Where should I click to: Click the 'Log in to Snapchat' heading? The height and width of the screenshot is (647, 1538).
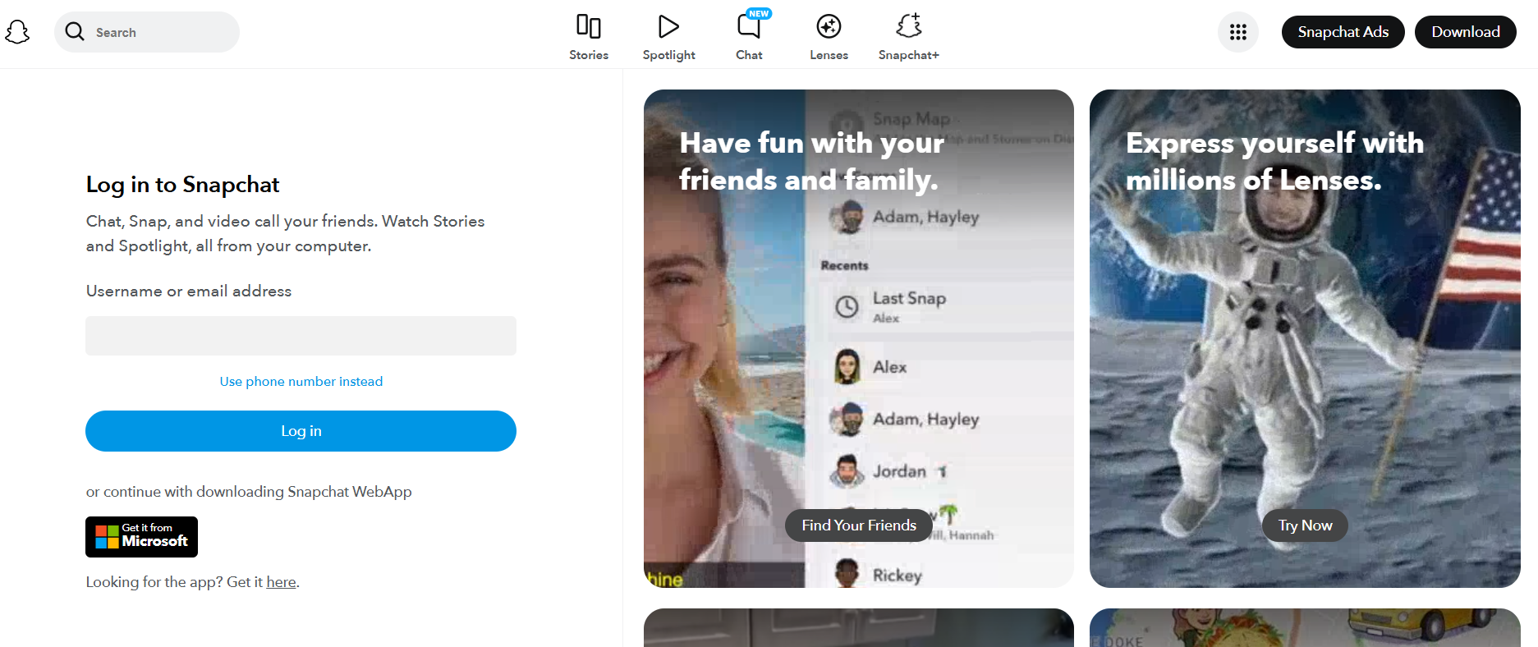182,185
